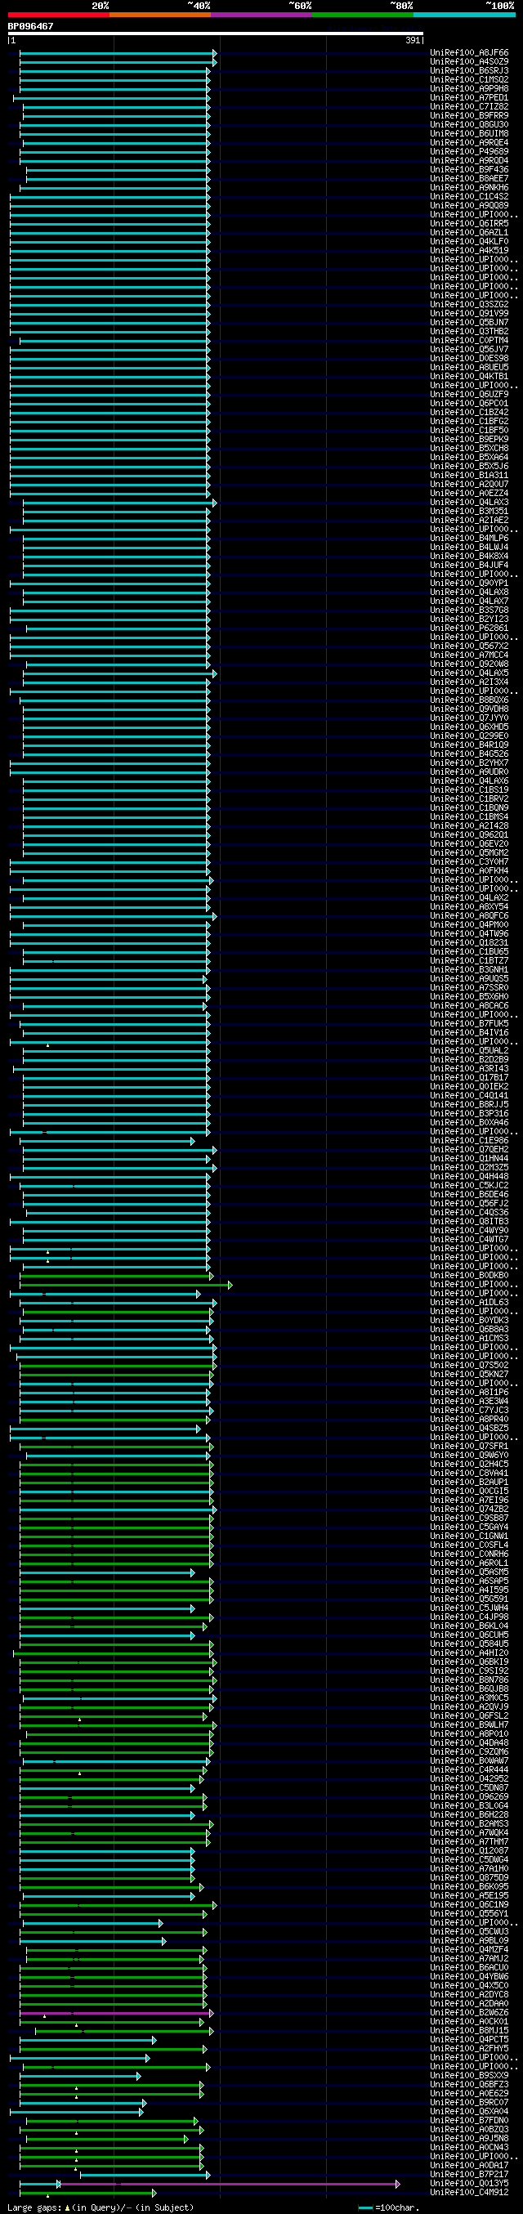Select hit label UniRef100_Q4PCT5
This screenshot has width=523, height=2214.
[x=469, y=2040]
